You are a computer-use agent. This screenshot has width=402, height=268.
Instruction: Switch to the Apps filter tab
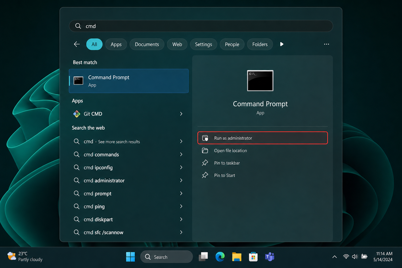coord(116,44)
